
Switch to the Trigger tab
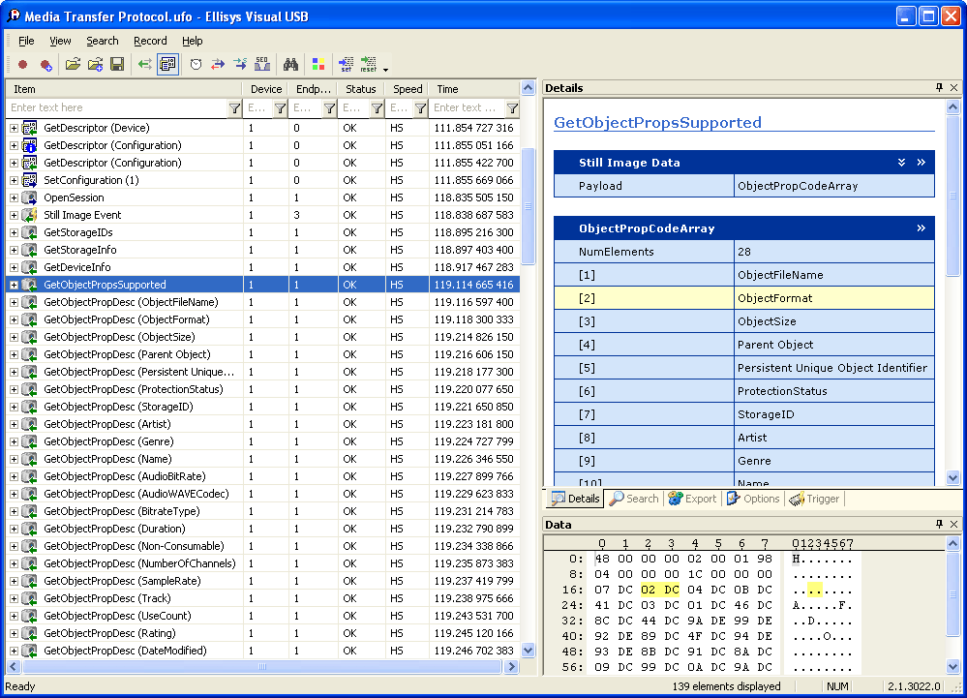[x=814, y=499]
